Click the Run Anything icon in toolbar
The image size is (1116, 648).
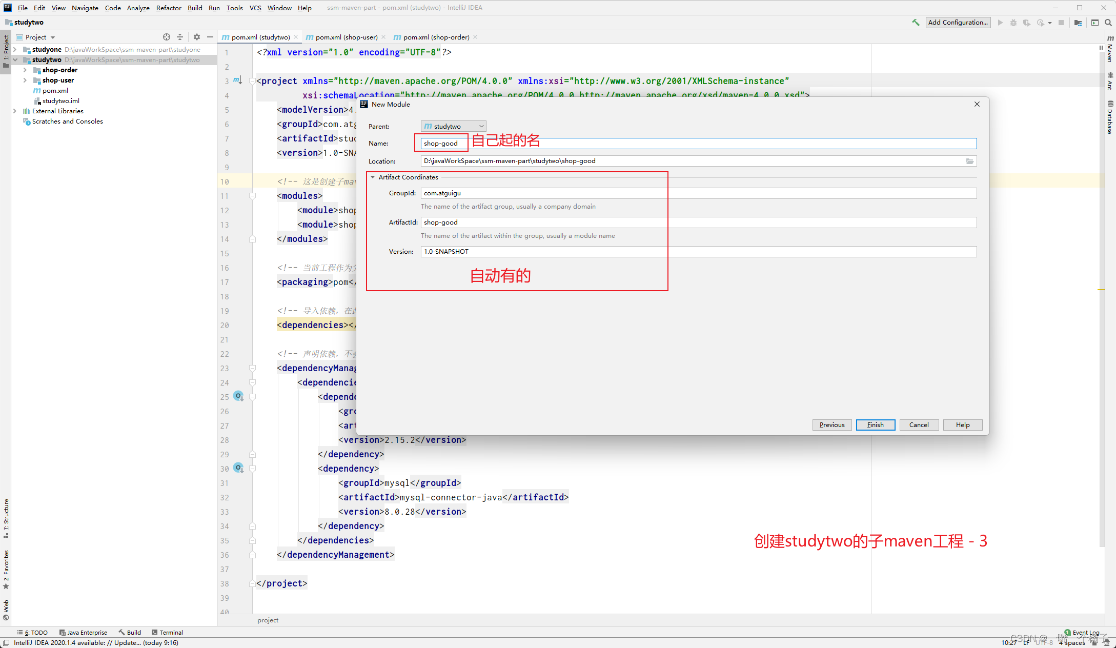tap(1095, 23)
